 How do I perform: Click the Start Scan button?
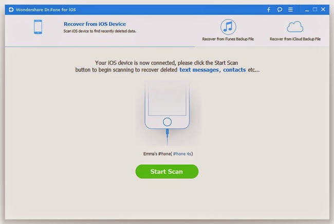167,172
